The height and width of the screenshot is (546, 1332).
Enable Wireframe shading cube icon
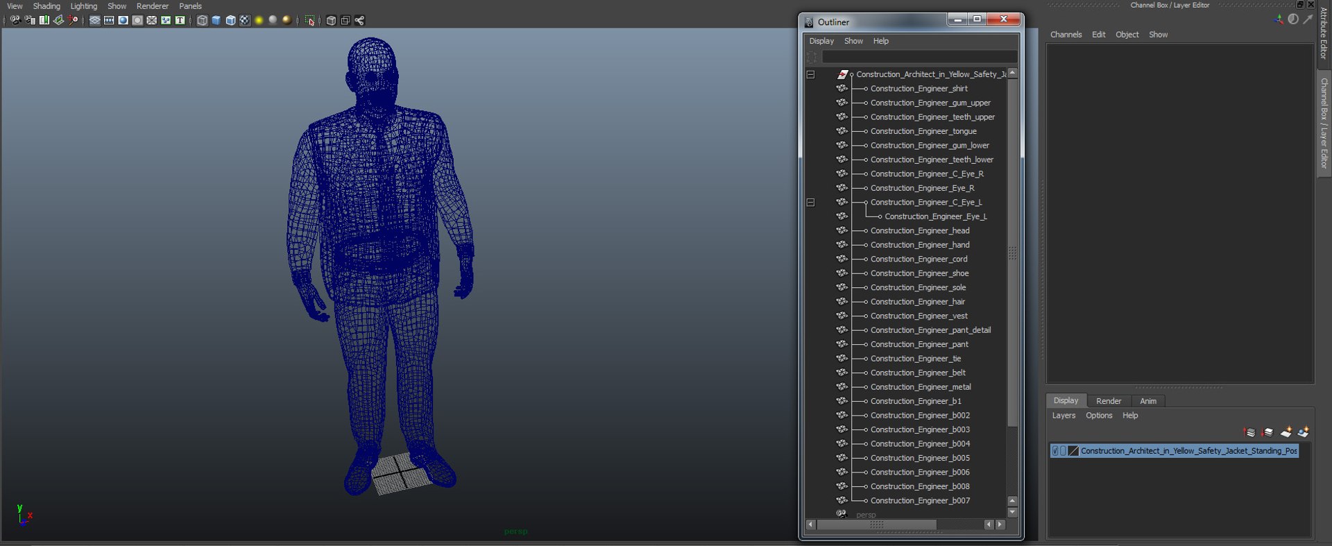coord(202,20)
